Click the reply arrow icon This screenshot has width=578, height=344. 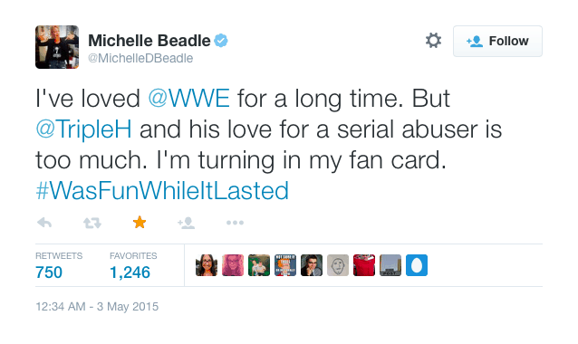pos(44,223)
